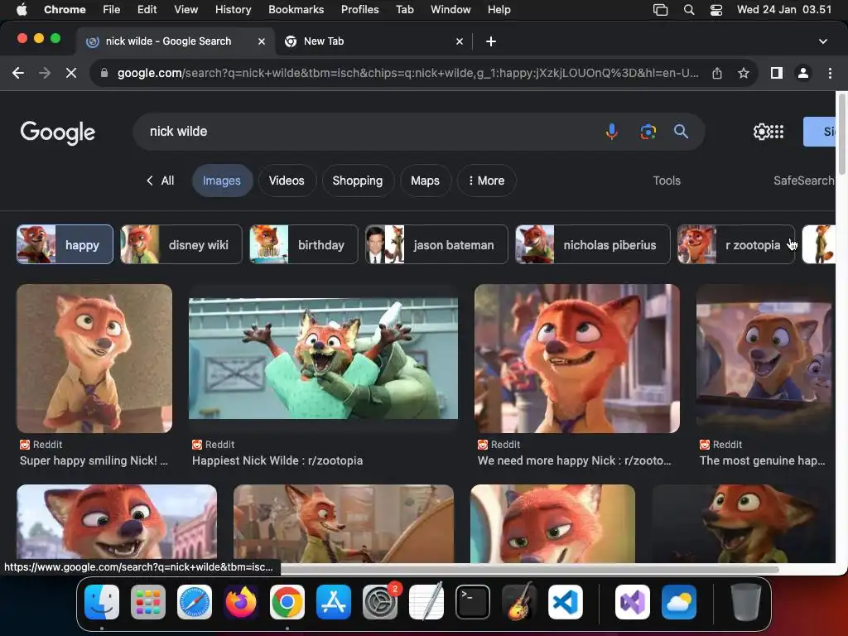Go back to All results
The image size is (848, 636).
(x=160, y=181)
